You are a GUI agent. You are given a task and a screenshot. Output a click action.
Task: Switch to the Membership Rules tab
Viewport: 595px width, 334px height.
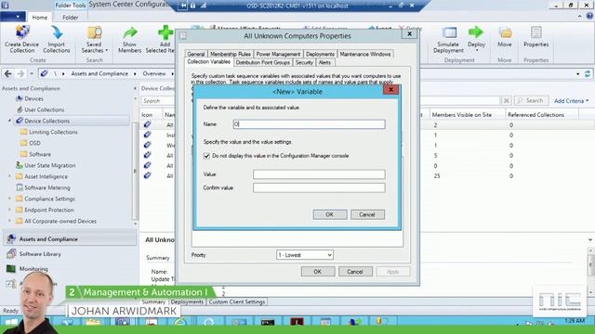tap(231, 54)
